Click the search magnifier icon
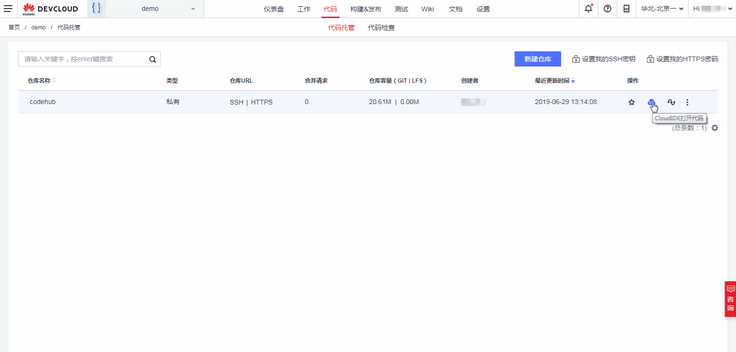Screen dimensions: 736x352 pos(153,59)
